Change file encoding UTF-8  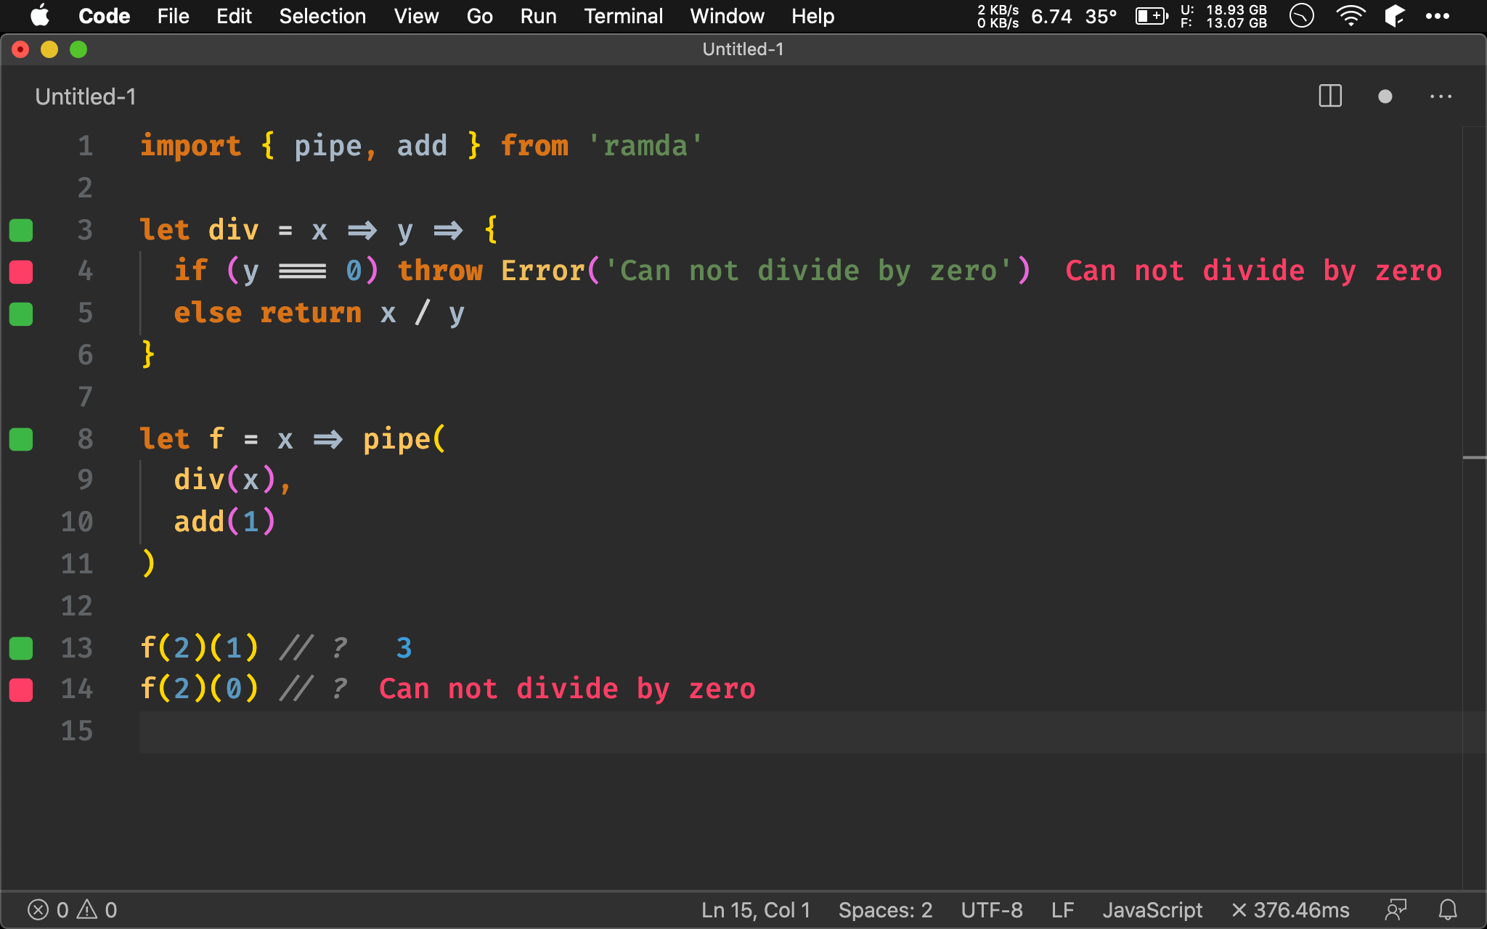pyautogui.click(x=992, y=910)
